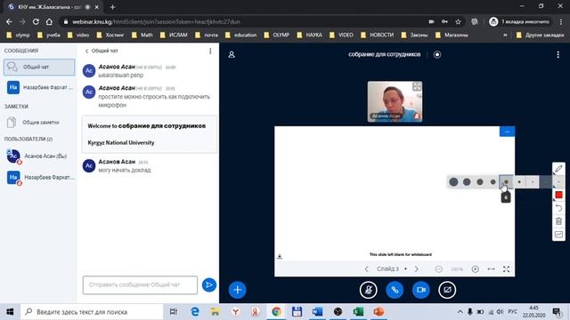Open the drawing thickness tool menu
Screen dimensions: 570x320
tap(558, 181)
